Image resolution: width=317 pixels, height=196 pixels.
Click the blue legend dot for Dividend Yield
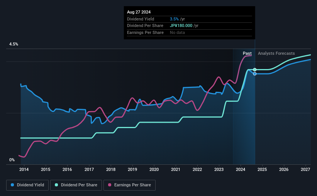[x=12, y=185]
